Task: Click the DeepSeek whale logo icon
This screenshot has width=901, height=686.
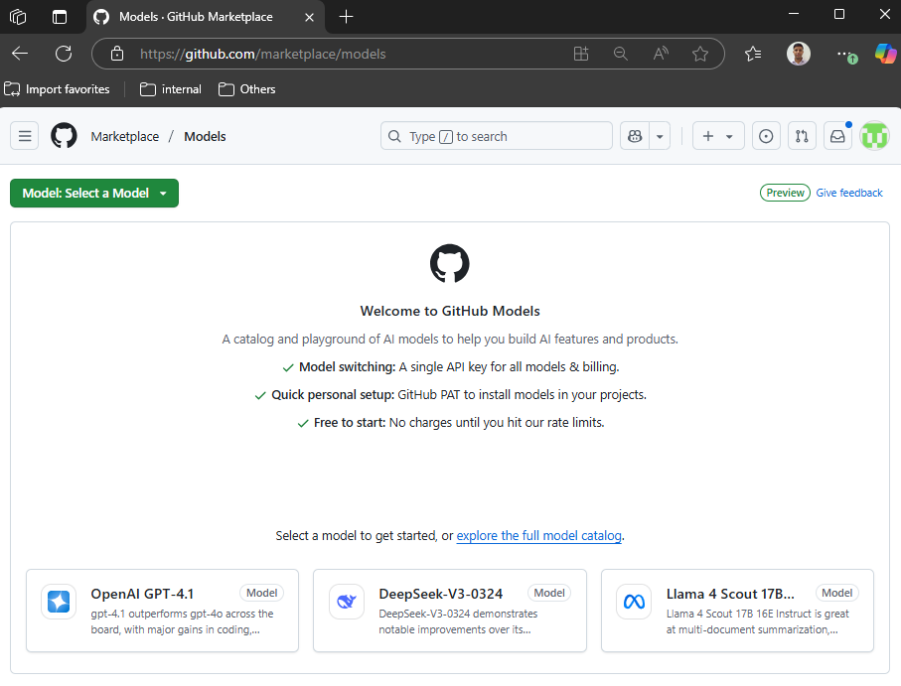Action: (347, 602)
